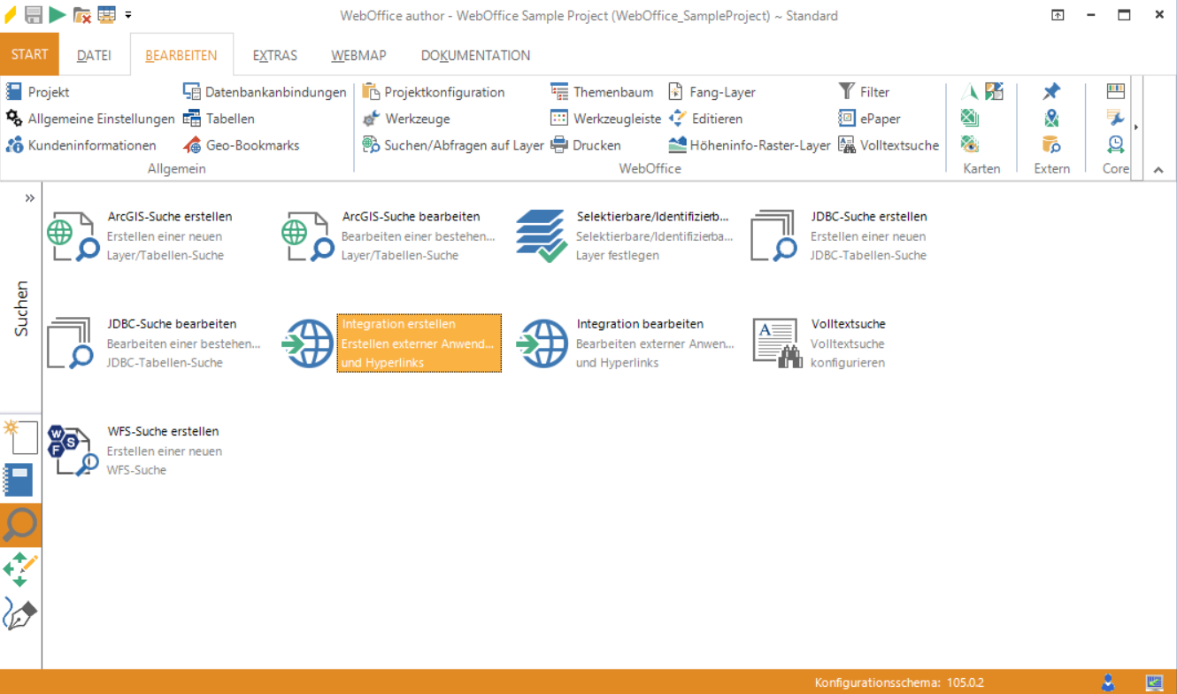Expand the Suchen side panel chevron

(30, 198)
